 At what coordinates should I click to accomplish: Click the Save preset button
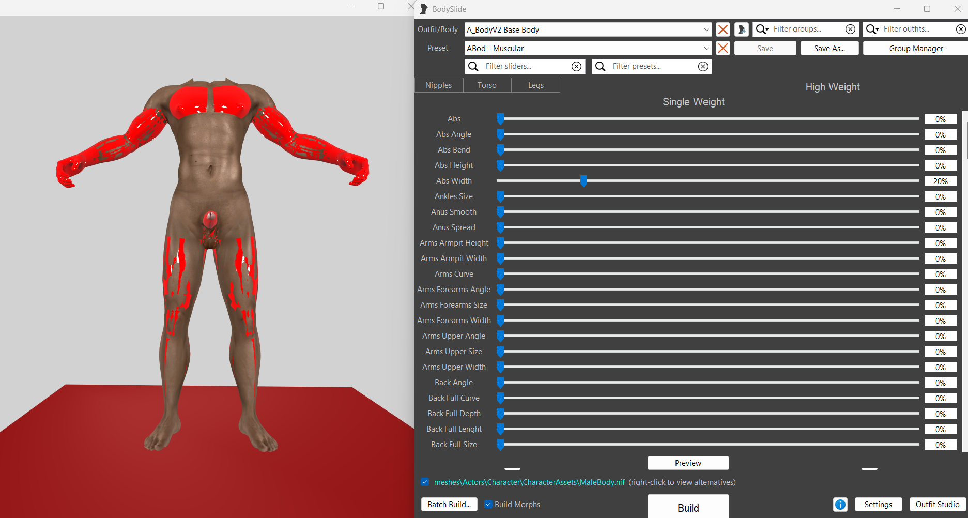tap(765, 48)
